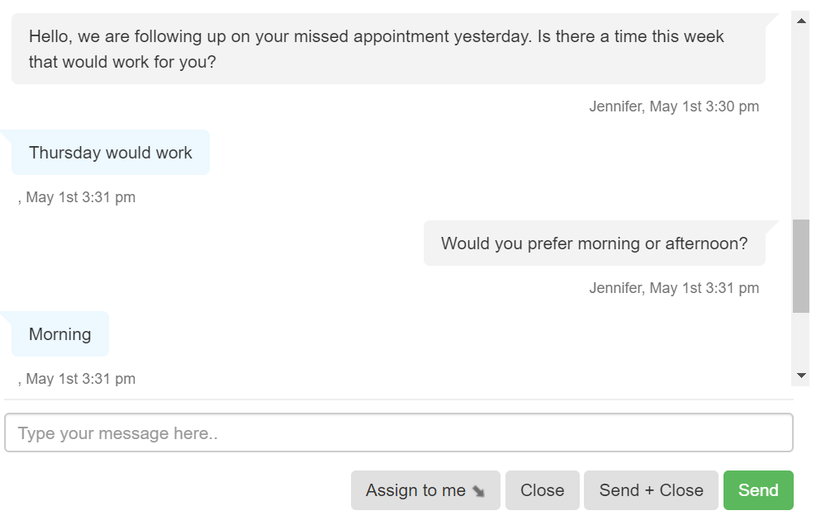Click the timestamp below the "Morning" reply

tap(77, 379)
